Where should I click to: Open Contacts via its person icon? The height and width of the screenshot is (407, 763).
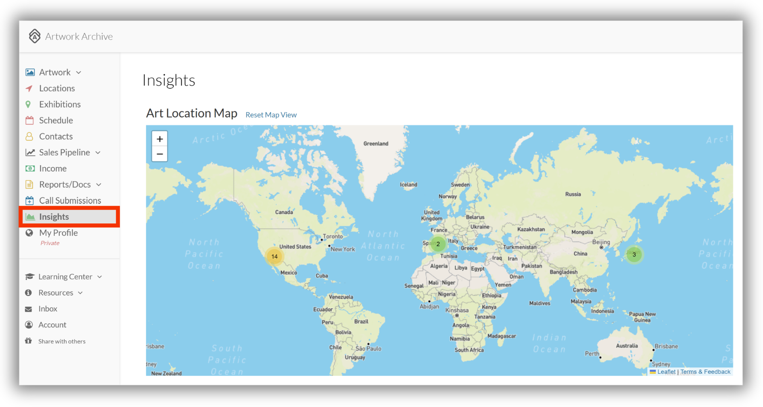(29, 136)
